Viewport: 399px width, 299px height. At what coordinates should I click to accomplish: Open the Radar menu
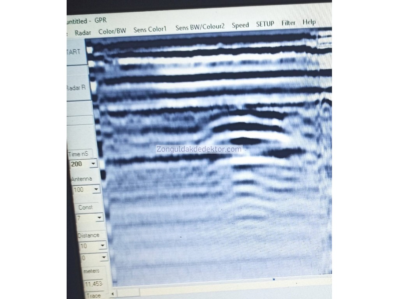(83, 33)
